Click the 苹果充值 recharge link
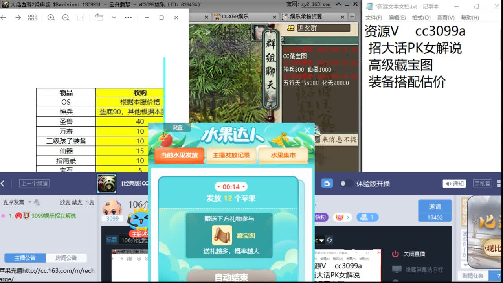The height and width of the screenshot is (283, 503). pos(47,274)
